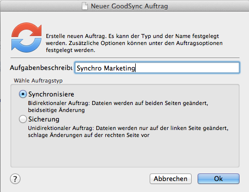This screenshot has height=192, width=249.
Task: Click the 'Bidirektionaler Auftrag' description text
Action: click(118, 106)
